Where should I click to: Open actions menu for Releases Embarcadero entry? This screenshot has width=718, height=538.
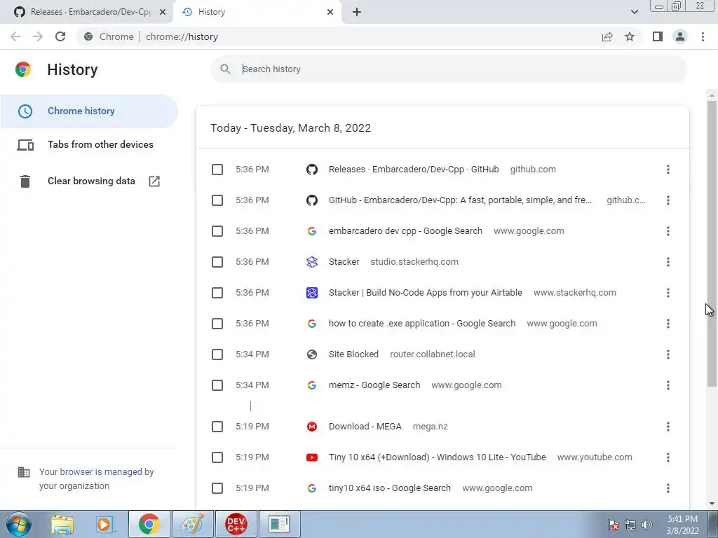tap(668, 170)
